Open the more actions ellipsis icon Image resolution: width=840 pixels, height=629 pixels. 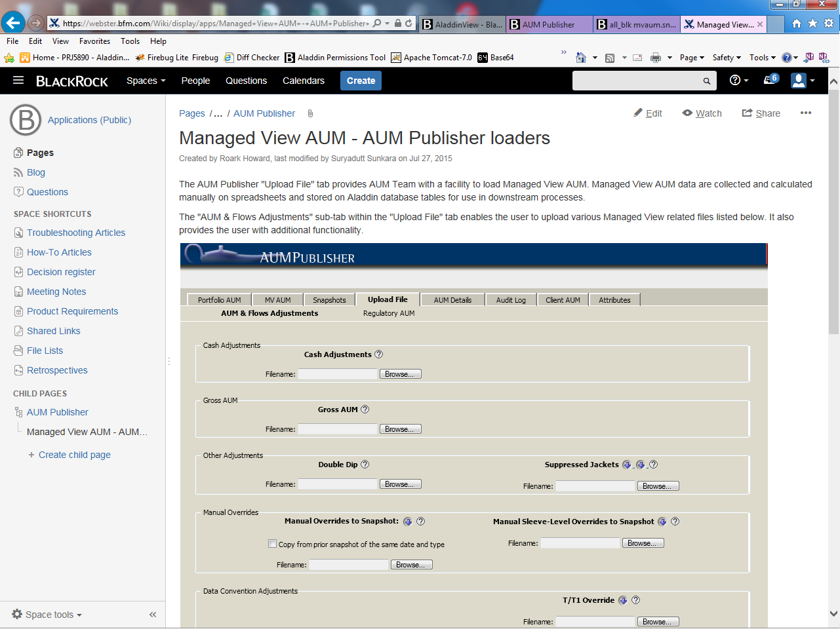[806, 113]
